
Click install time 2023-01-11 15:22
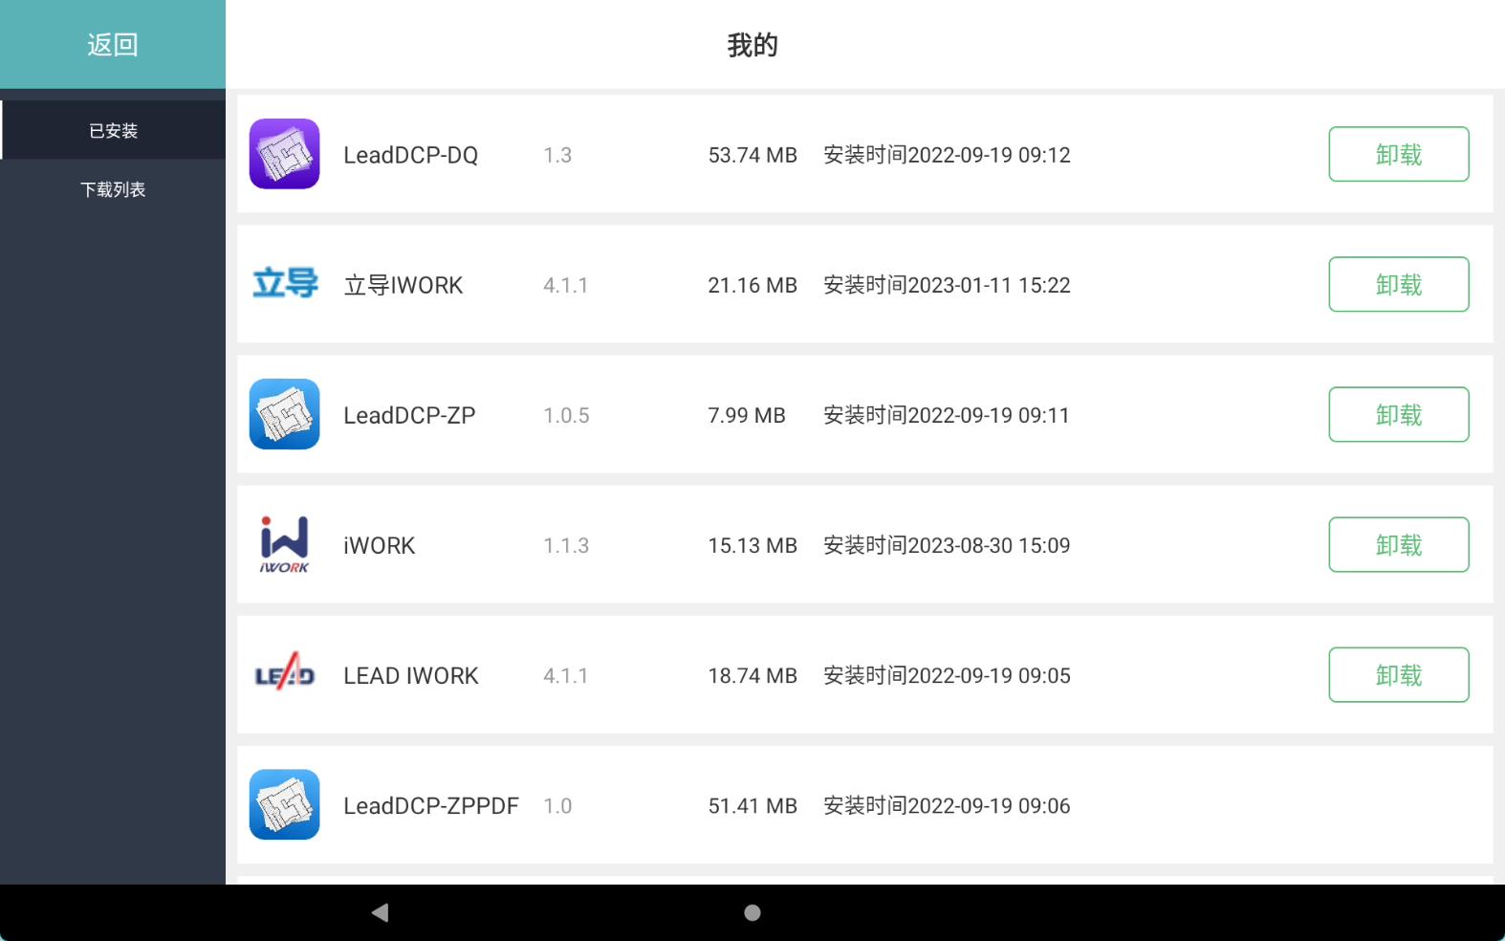point(947,285)
